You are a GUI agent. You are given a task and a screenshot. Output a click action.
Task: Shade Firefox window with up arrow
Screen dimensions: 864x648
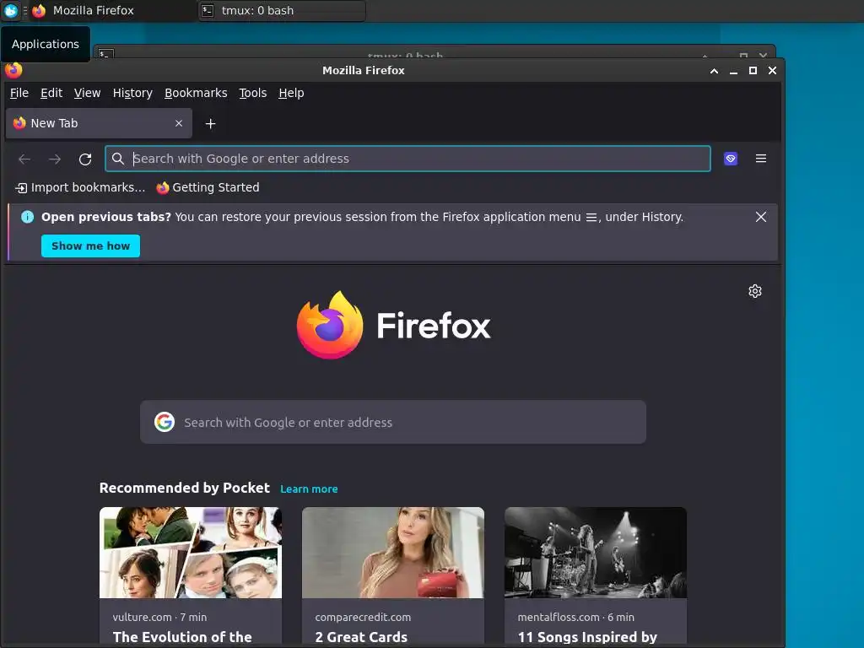click(x=714, y=71)
